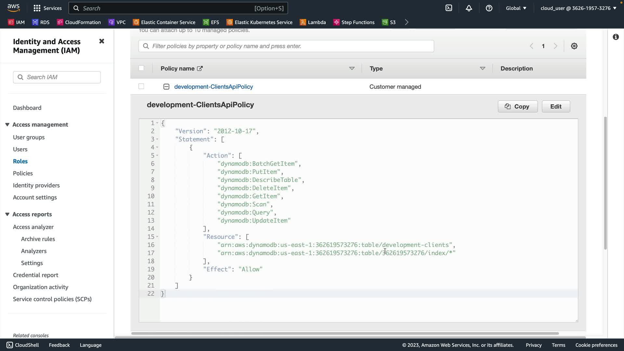Select all policies header checkbox
The height and width of the screenshot is (351, 624).
click(141, 68)
